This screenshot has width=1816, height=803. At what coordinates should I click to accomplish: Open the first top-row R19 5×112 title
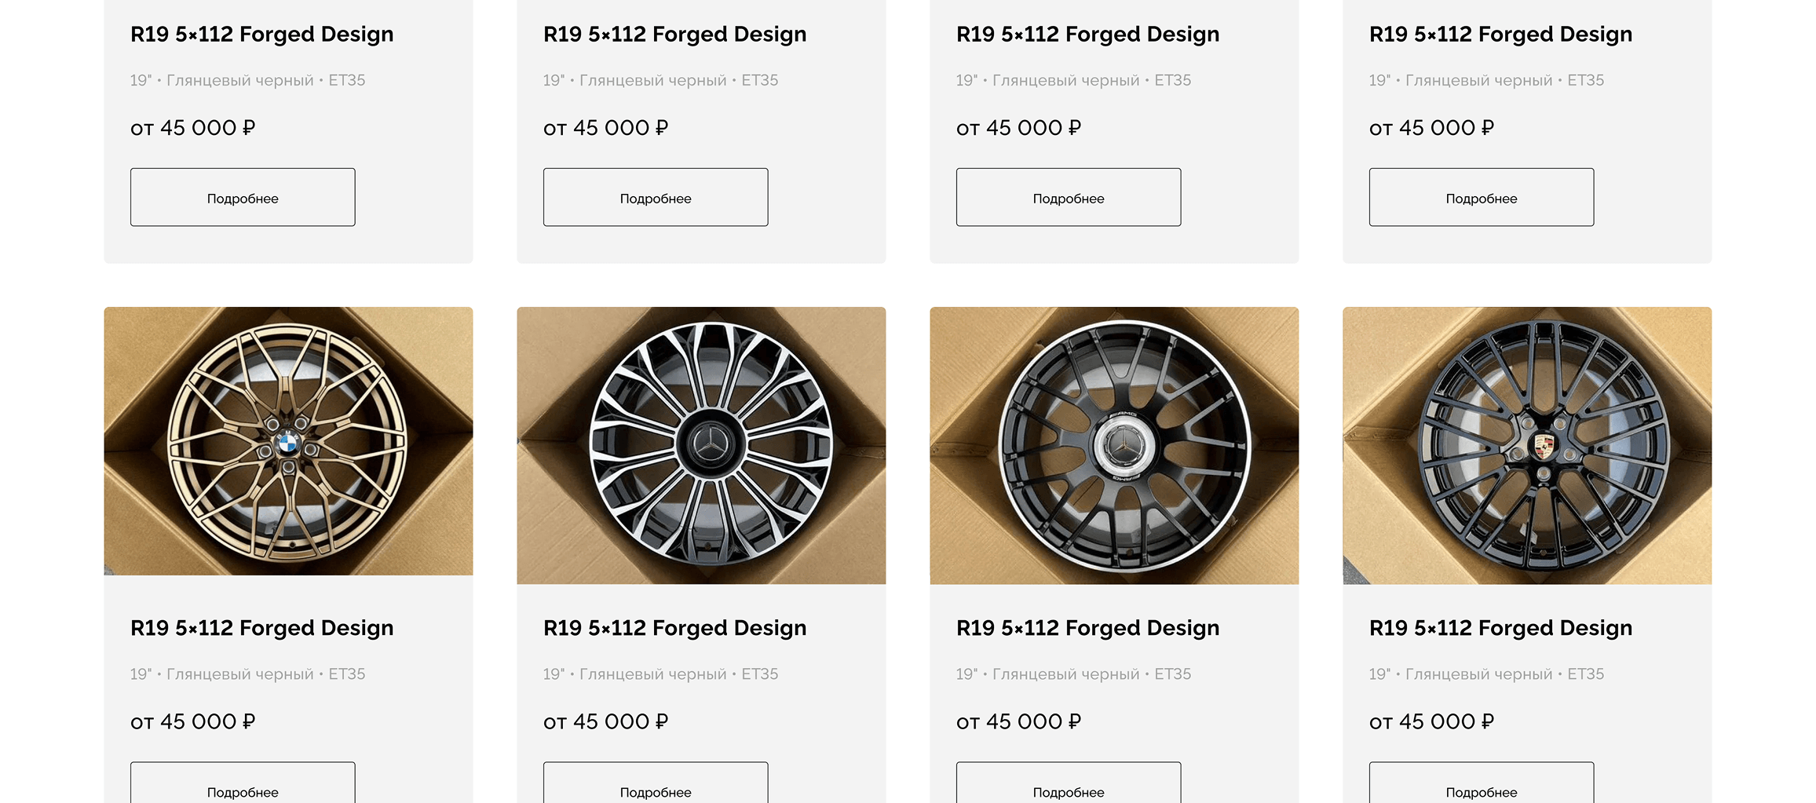[x=261, y=35]
